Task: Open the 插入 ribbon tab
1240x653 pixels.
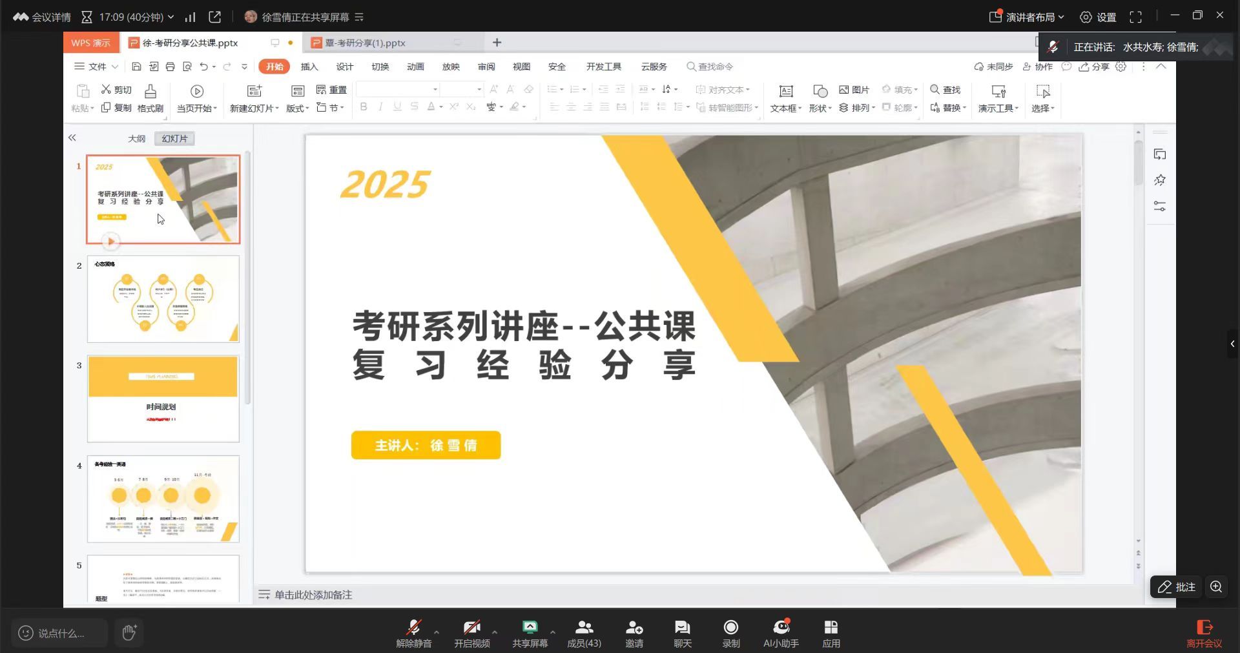Action: click(x=309, y=67)
